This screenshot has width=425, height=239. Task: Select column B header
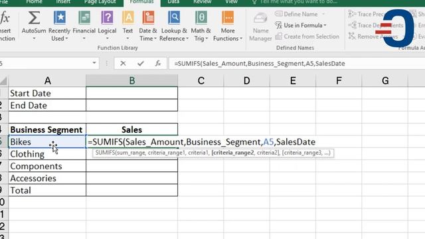131,80
